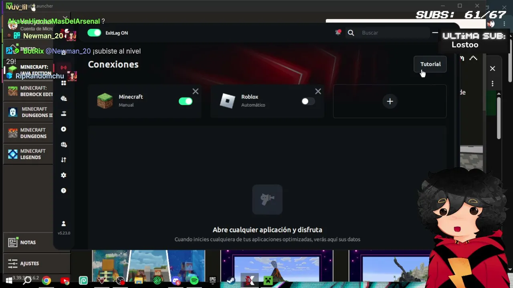Select Minecraft Dungeons in launcher sidebar
Image resolution: width=513 pixels, height=288 pixels.
click(x=28, y=133)
